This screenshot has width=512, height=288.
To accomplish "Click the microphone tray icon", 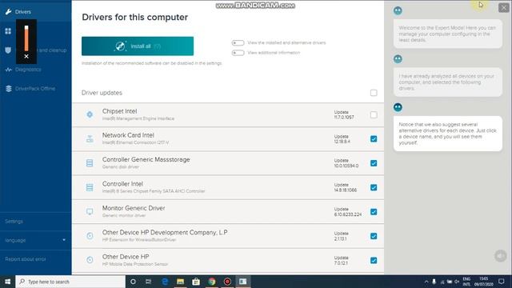I will pyautogui.click(x=434, y=282).
